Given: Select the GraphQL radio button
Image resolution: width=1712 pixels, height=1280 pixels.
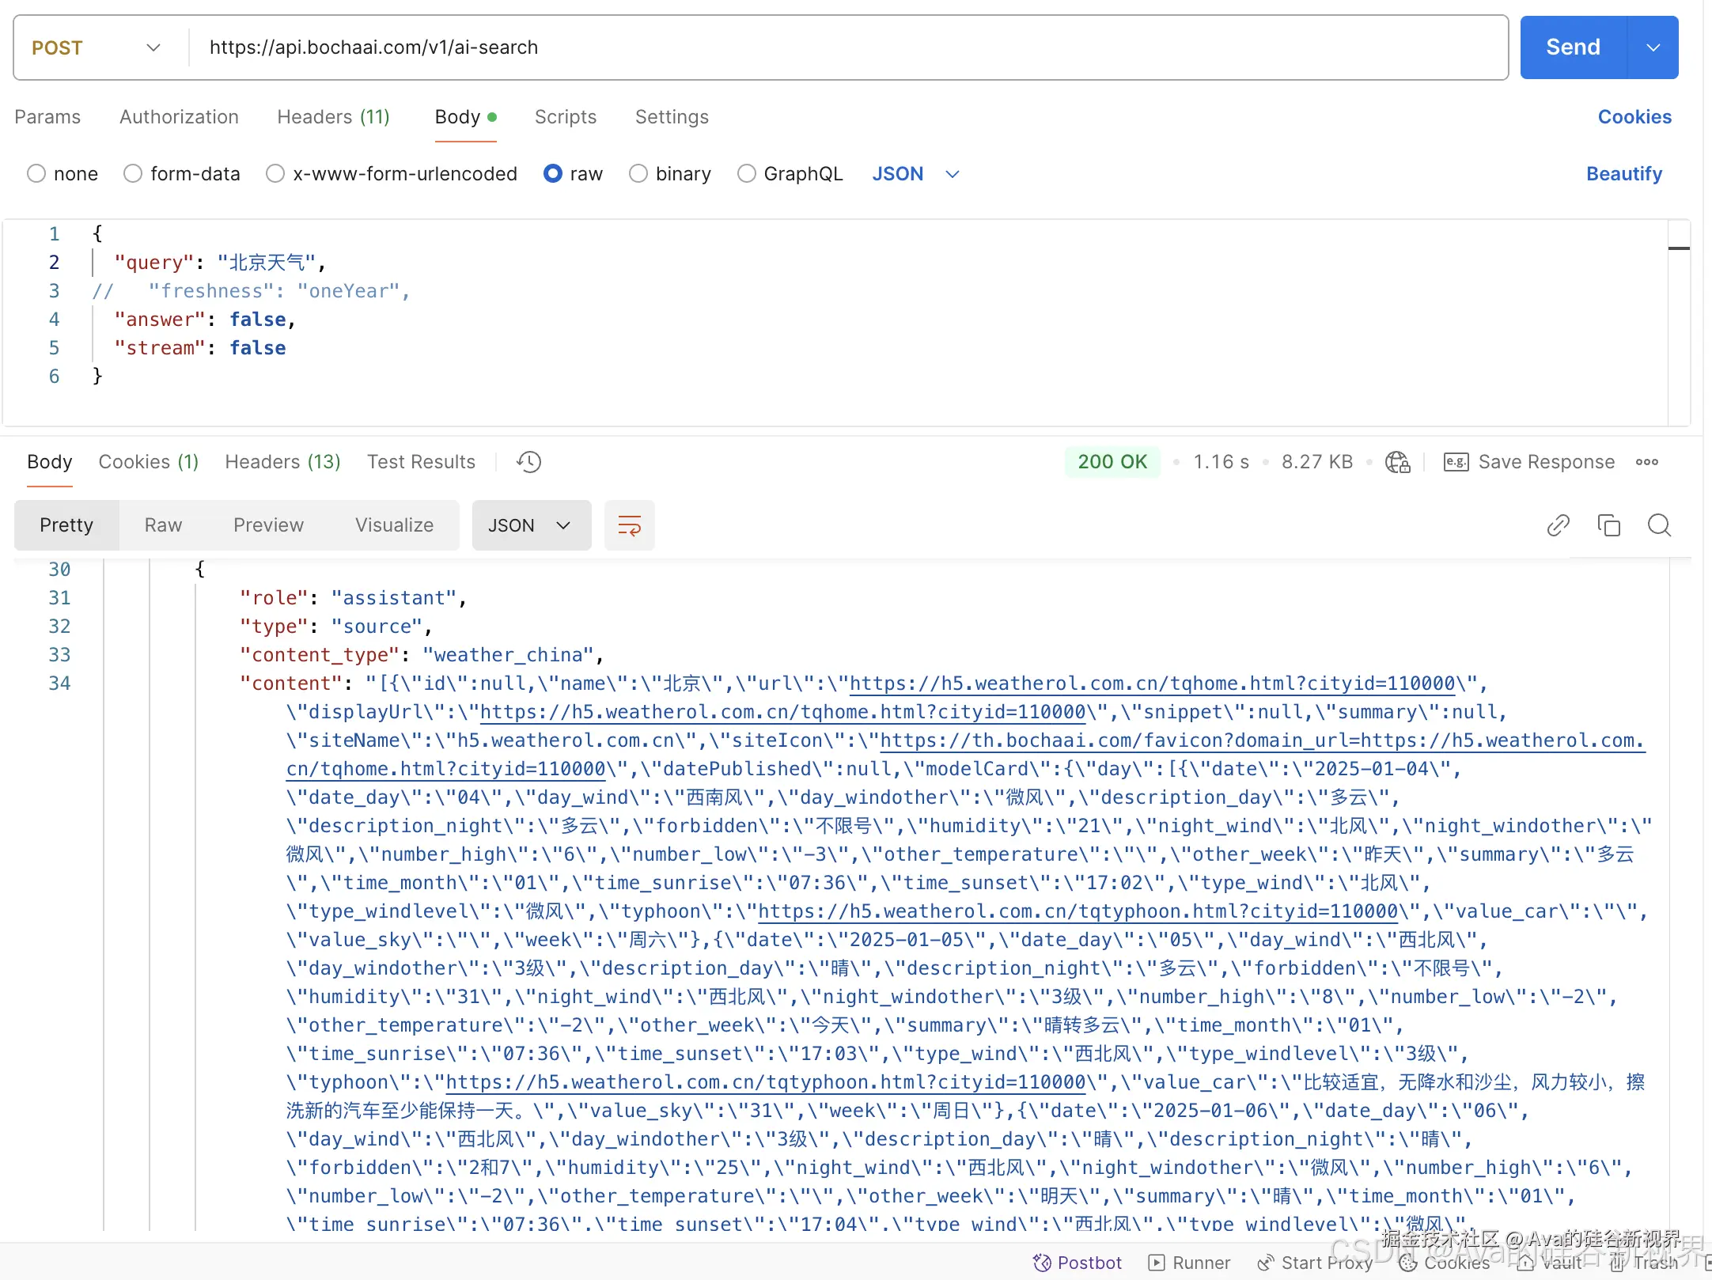Looking at the screenshot, I should click(x=746, y=173).
